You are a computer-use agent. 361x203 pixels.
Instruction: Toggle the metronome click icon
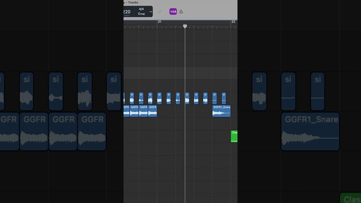(x=181, y=12)
